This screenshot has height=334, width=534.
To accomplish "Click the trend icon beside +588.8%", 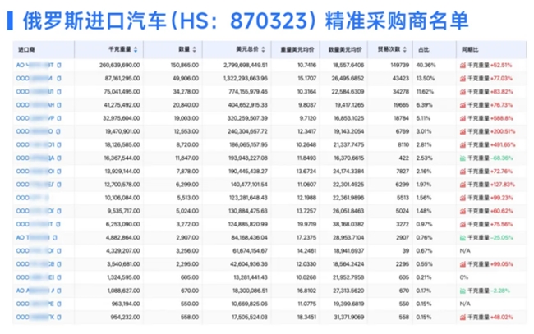I will pyautogui.click(x=463, y=118).
